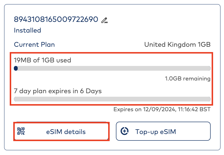Screen dimensions: 224x155
Task: Click the data usage progress bar
Action: coord(112,69)
